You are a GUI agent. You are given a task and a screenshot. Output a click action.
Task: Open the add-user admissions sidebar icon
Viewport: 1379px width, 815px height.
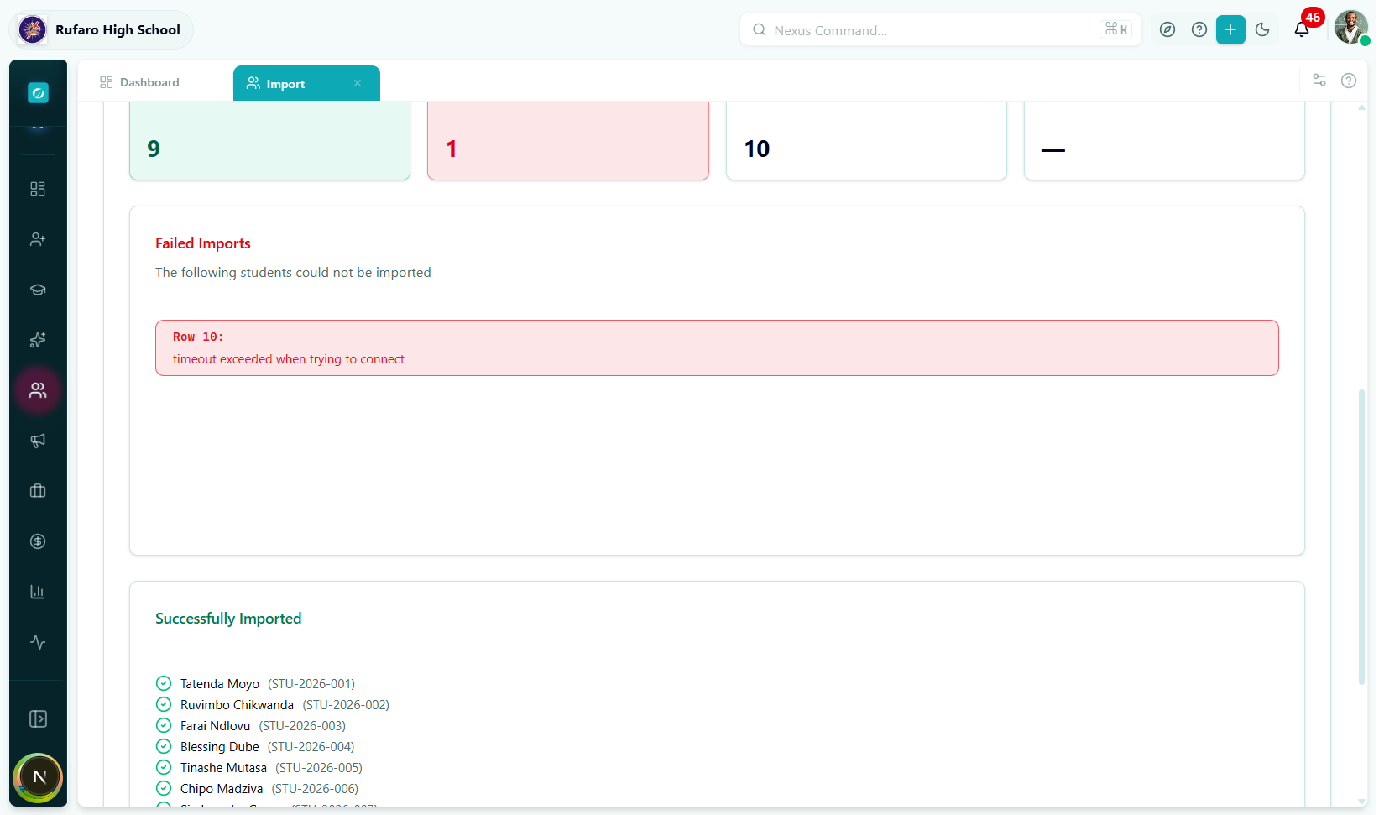[x=38, y=239]
